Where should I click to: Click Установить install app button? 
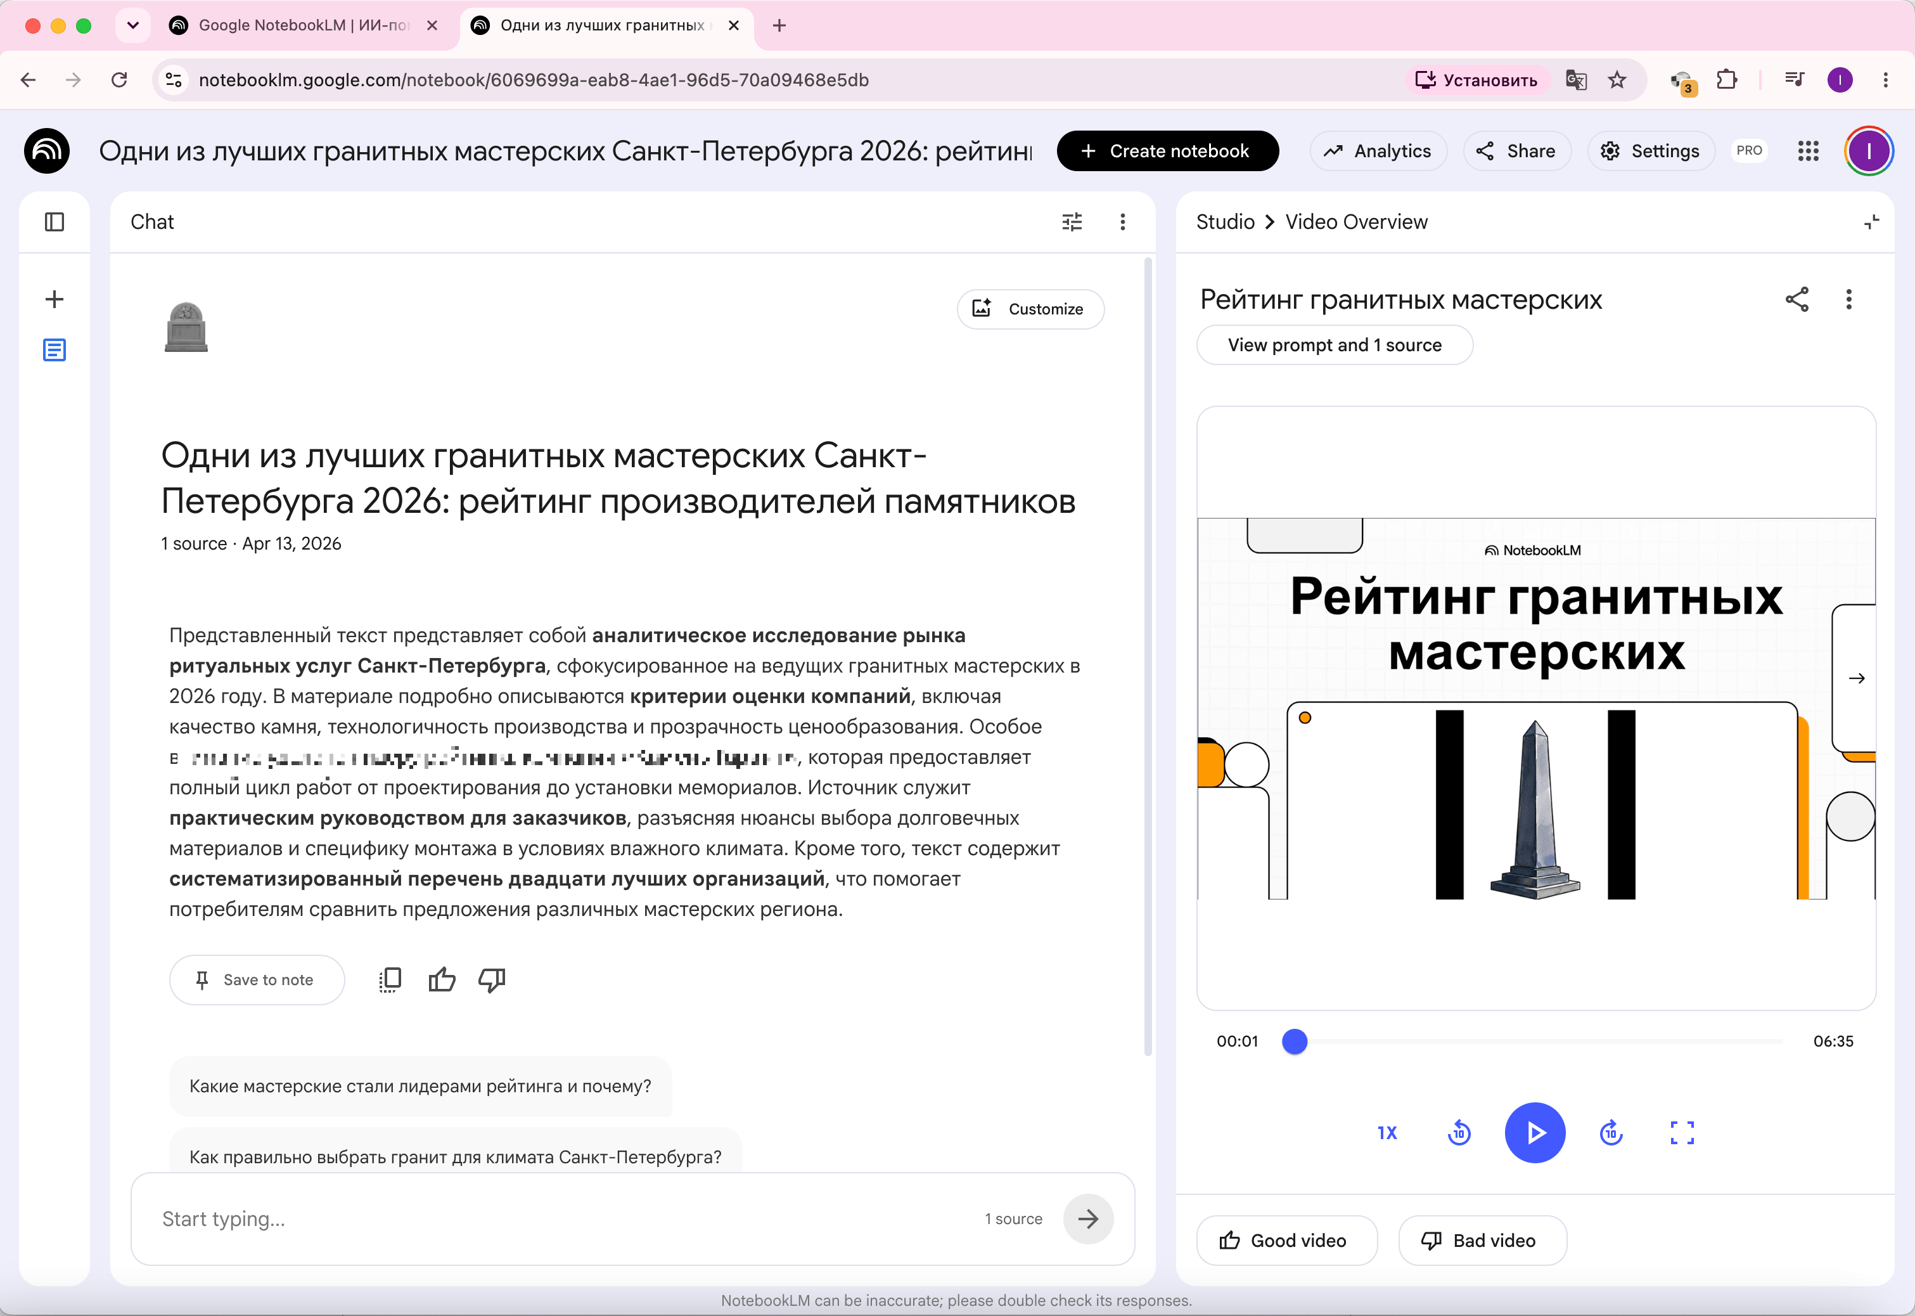coord(1476,80)
